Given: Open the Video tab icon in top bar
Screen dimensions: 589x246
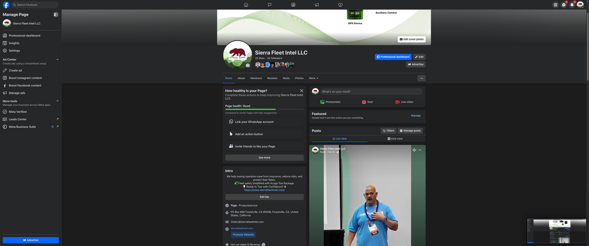Looking at the screenshot, I should click(340, 5).
